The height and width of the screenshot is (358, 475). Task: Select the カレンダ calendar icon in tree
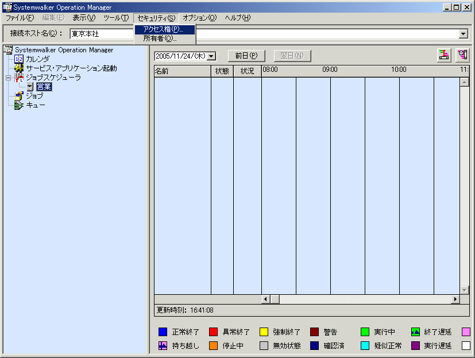pos(19,59)
